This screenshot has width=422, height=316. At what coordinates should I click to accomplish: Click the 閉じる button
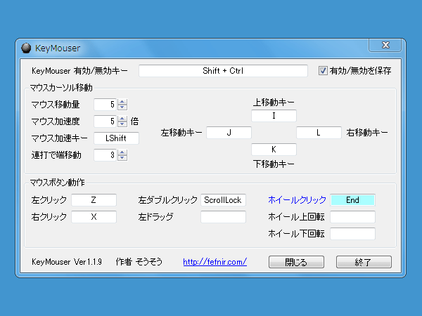pos(296,262)
